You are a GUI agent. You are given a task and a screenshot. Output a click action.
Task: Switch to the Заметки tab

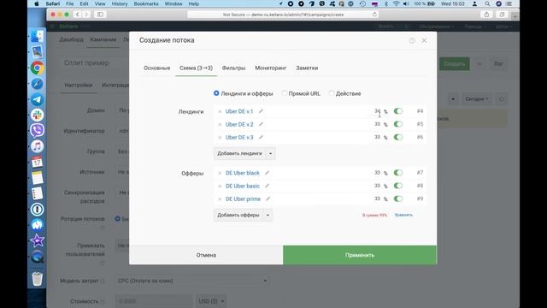307,68
